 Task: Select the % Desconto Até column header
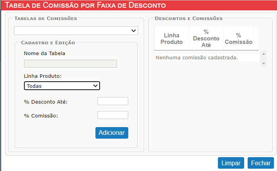[206, 39]
